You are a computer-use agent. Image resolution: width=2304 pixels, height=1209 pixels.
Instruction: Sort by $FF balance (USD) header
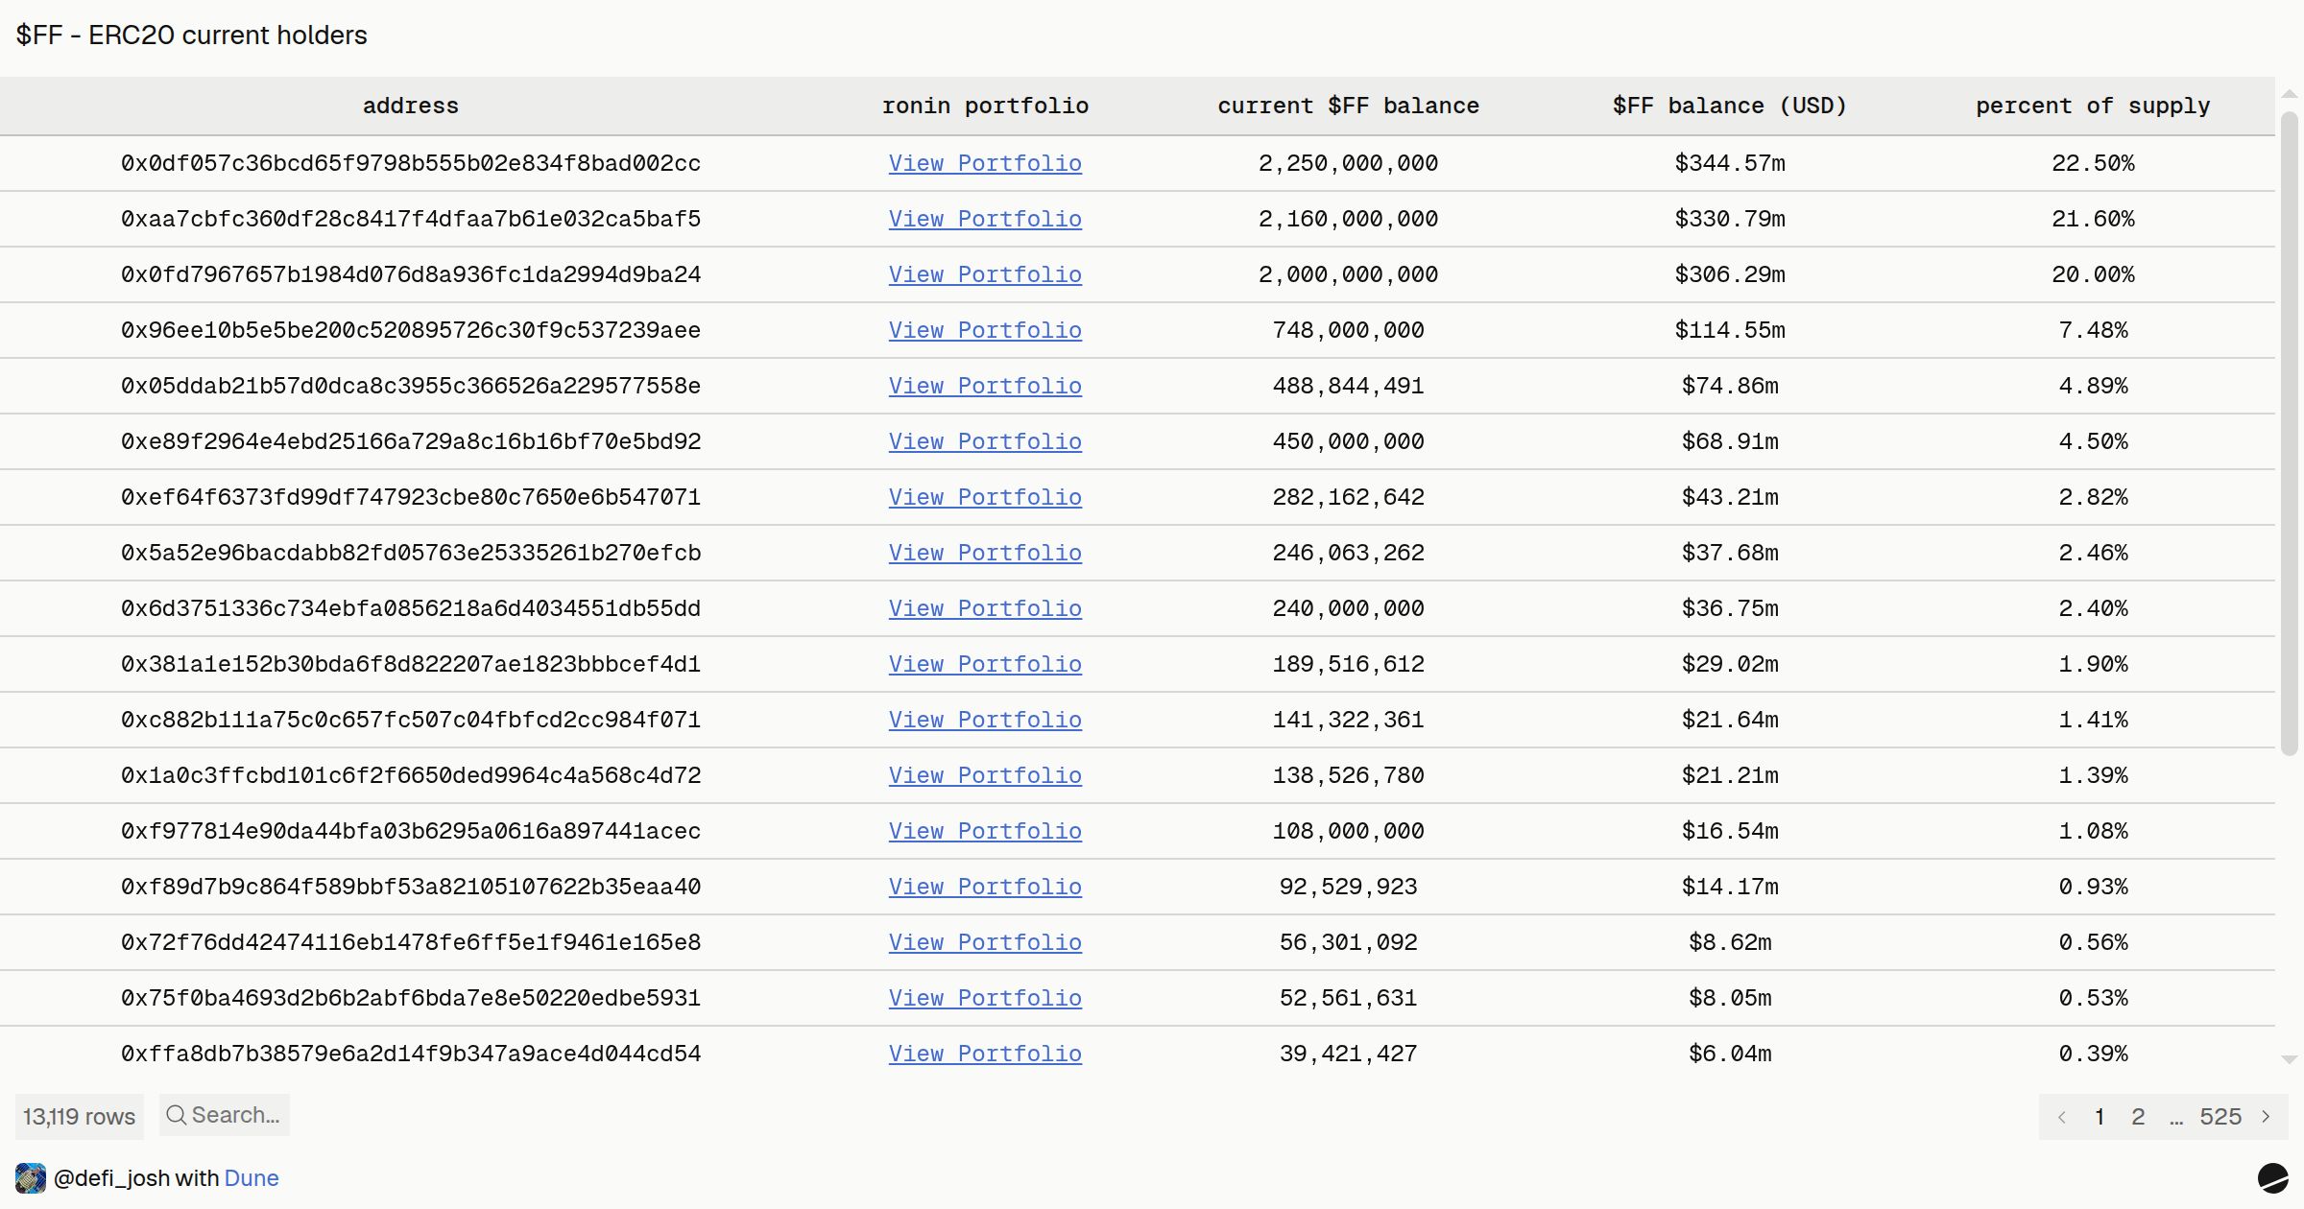click(1730, 106)
